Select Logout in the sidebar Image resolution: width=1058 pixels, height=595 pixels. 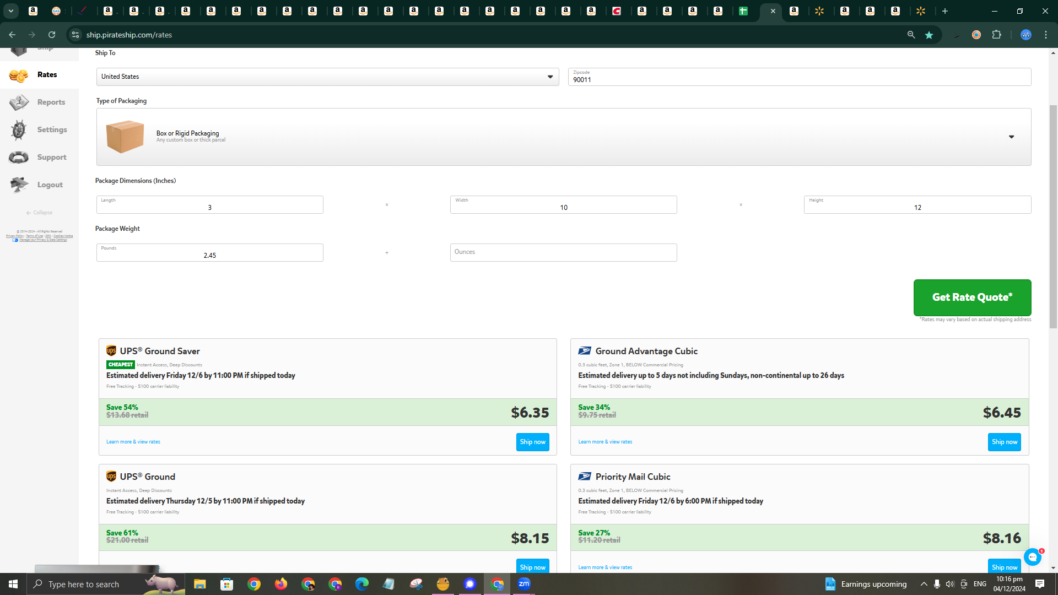[39, 185]
